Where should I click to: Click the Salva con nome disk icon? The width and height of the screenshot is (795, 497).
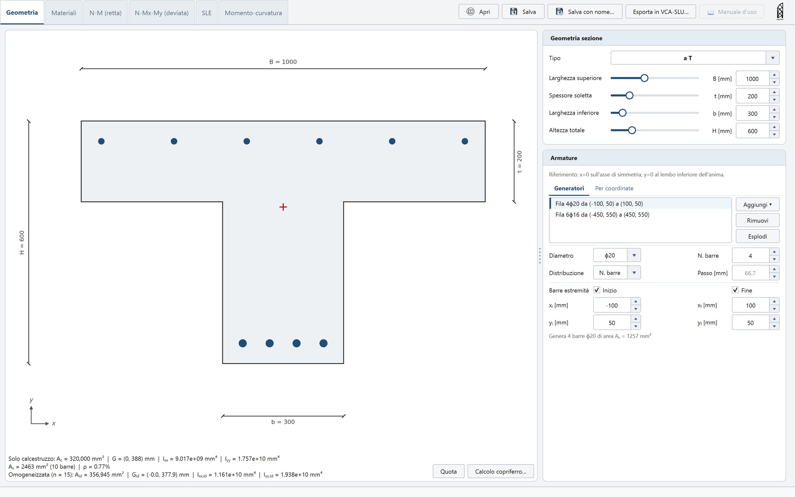(x=559, y=12)
